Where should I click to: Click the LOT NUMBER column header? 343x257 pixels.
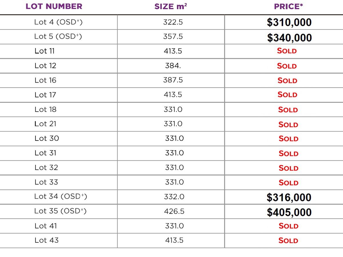[x=54, y=7]
